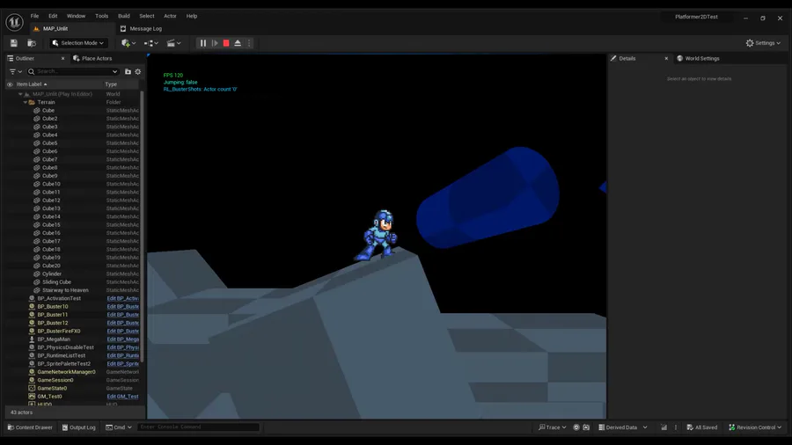Save the current level icon
The image size is (792, 445).
[13, 43]
